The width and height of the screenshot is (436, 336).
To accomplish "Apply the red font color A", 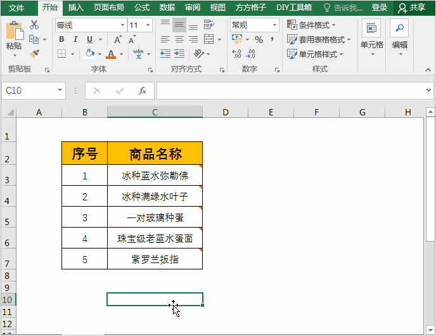I will pyautogui.click(x=111, y=54).
